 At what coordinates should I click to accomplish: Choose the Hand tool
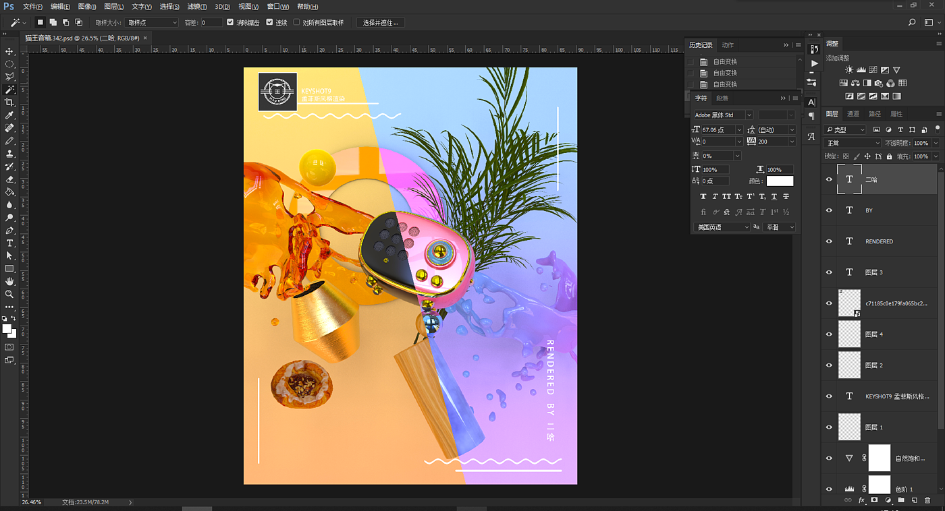[9, 282]
